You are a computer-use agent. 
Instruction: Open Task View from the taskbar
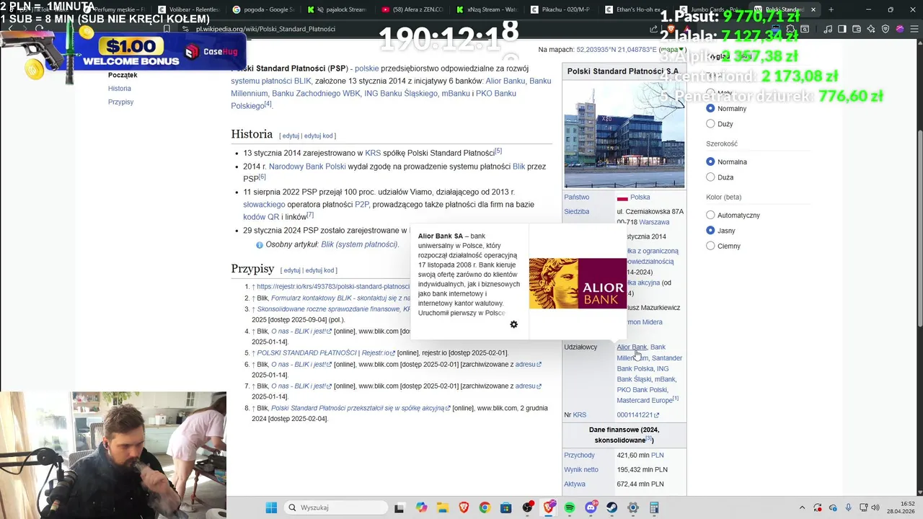399,507
